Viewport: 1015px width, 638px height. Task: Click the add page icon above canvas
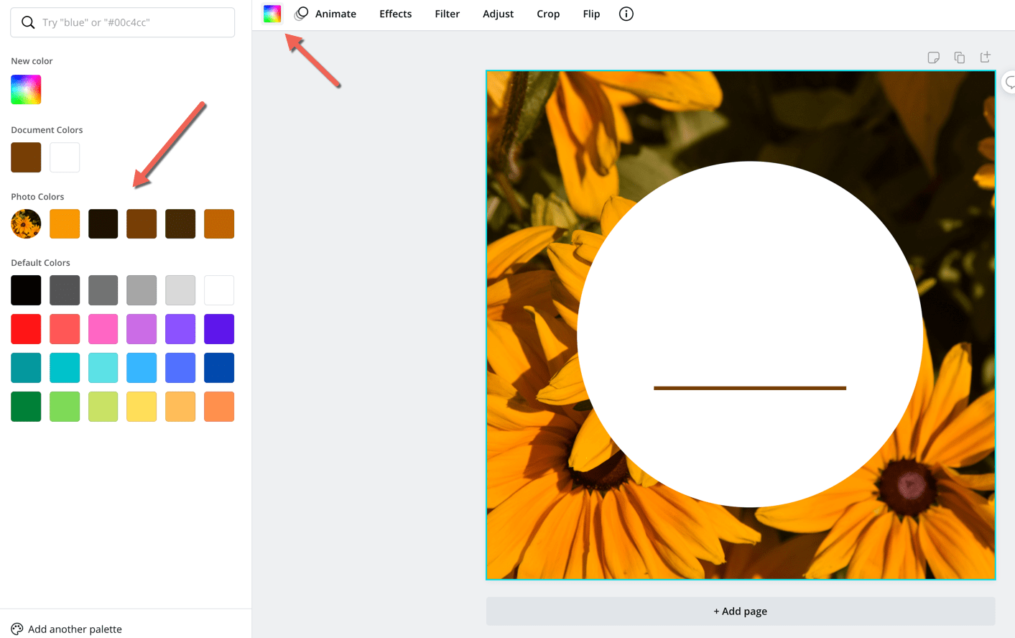986,57
